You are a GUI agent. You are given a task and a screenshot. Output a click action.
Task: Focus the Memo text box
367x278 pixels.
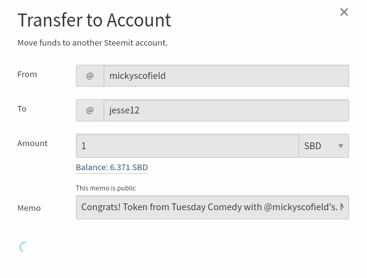pyautogui.click(x=212, y=207)
